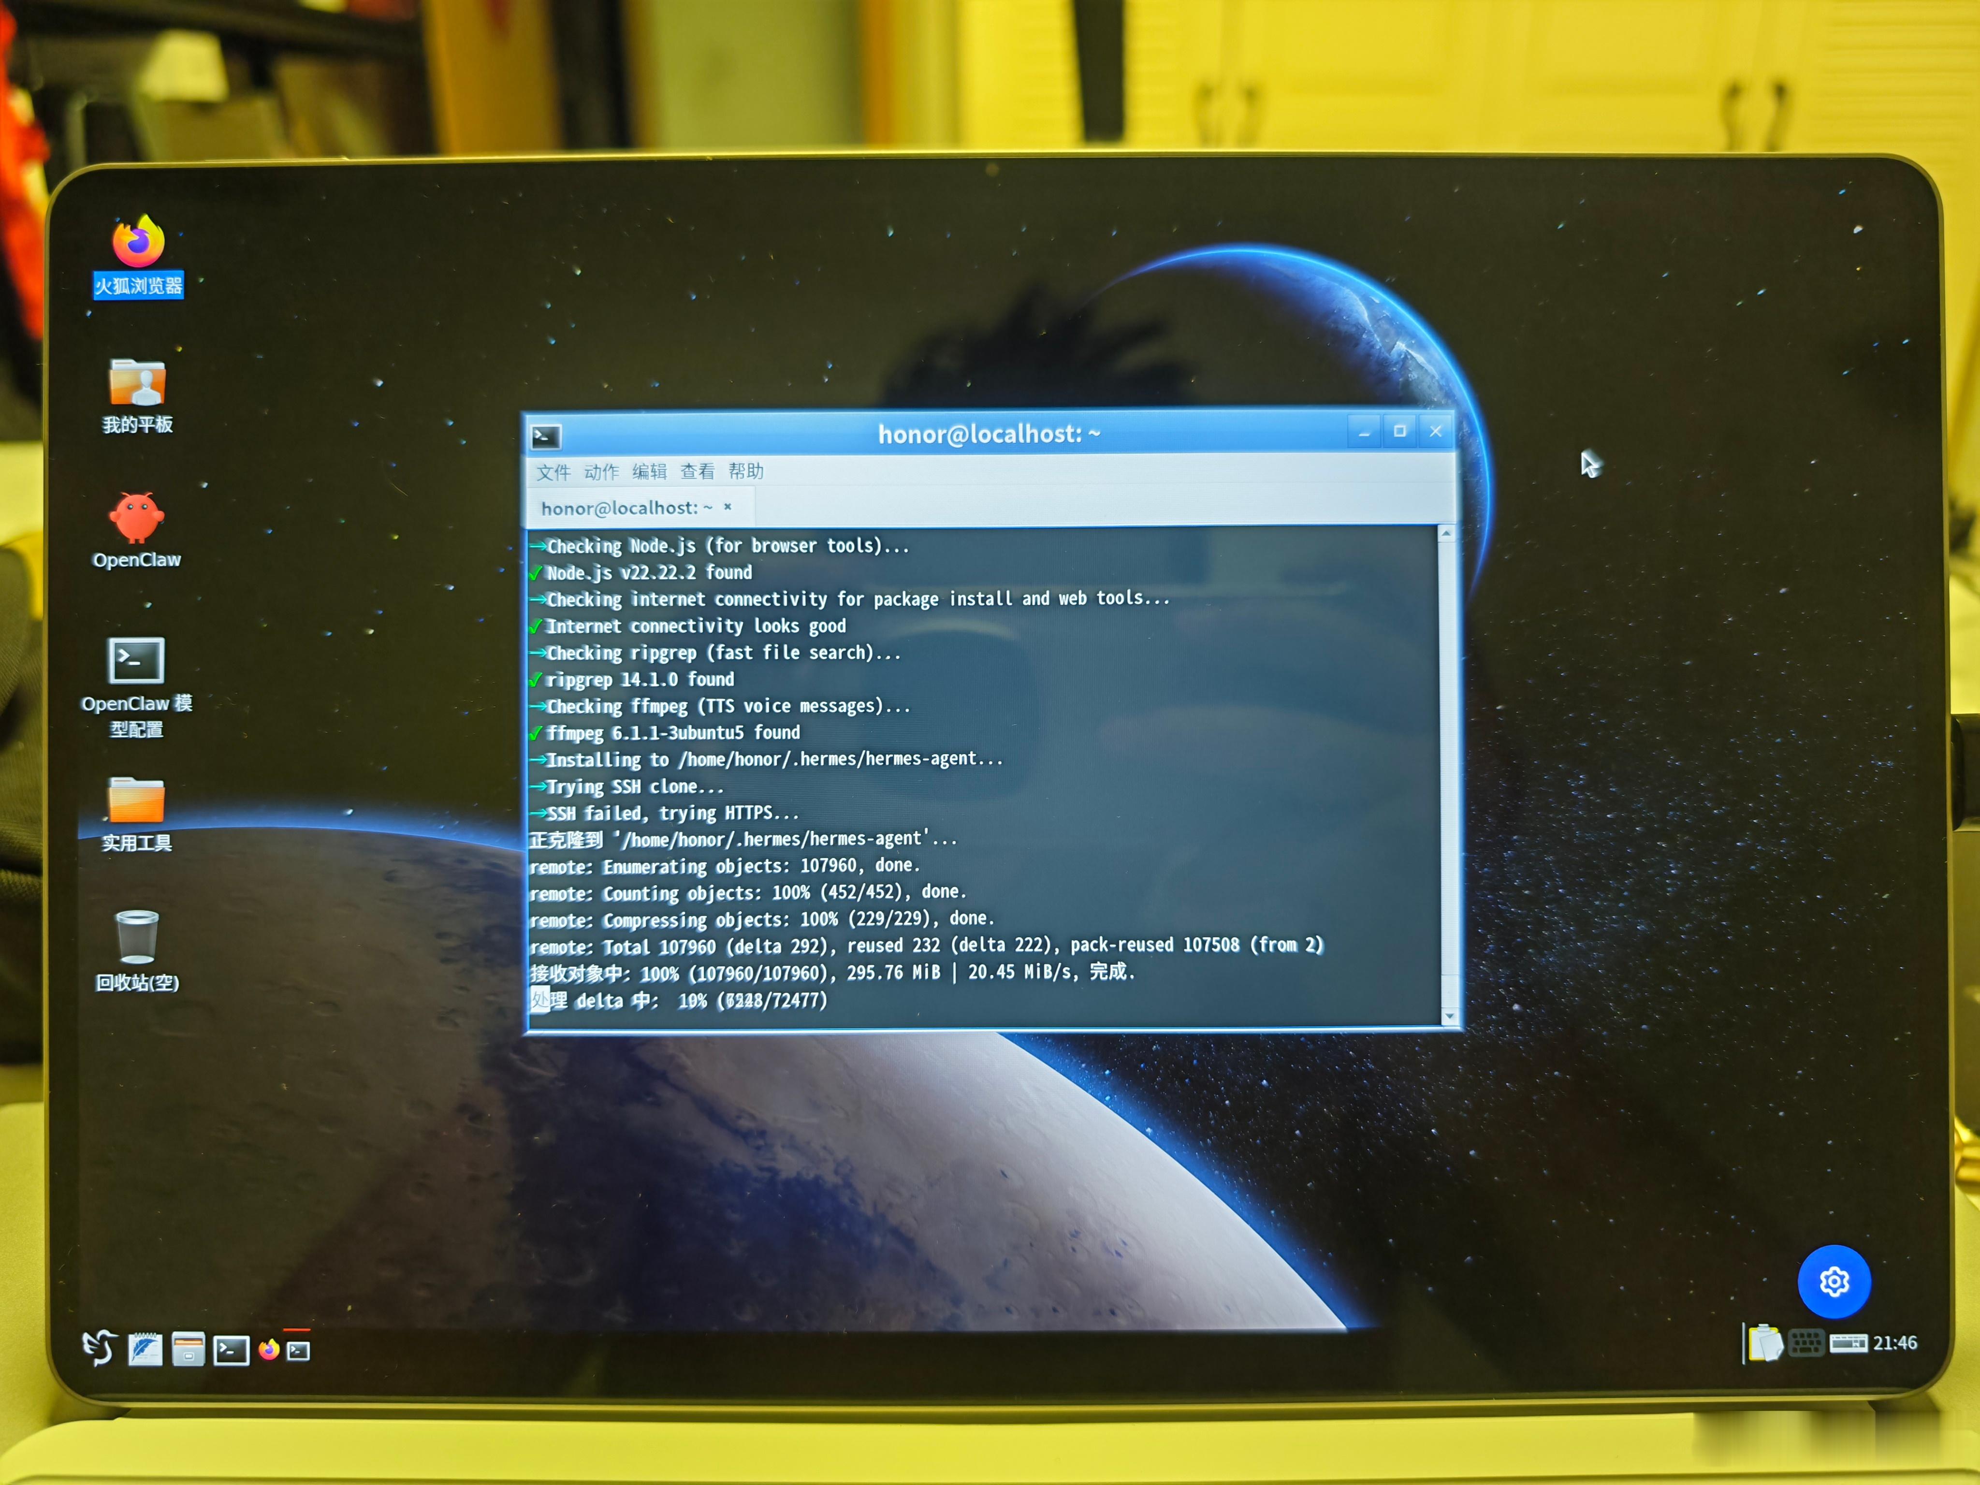Close the honor@localhost tab with its x
The height and width of the screenshot is (1485, 1980).
click(x=728, y=507)
